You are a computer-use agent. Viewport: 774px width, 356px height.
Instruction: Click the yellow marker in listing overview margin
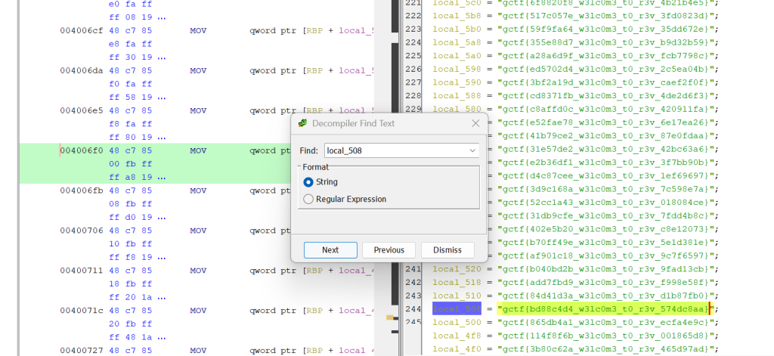[x=390, y=317]
